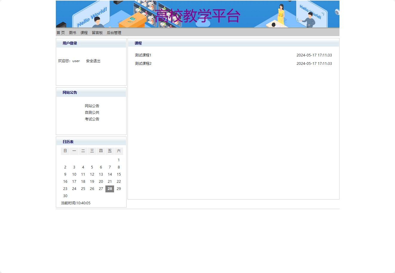Enter the 后台管理 admin panel

tap(113, 33)
